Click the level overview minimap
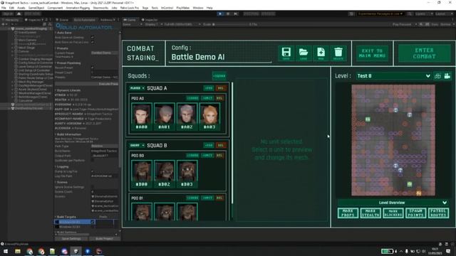Viewport: 456px width, 256px height. [393, 140]
